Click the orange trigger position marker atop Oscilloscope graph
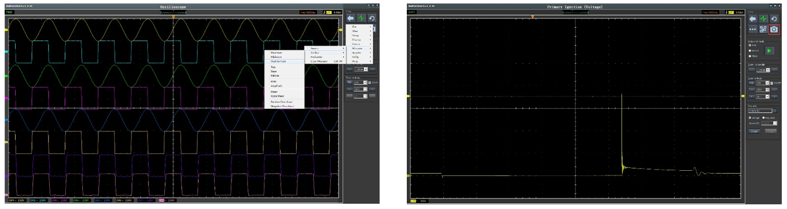 click(x=174, y=17)
